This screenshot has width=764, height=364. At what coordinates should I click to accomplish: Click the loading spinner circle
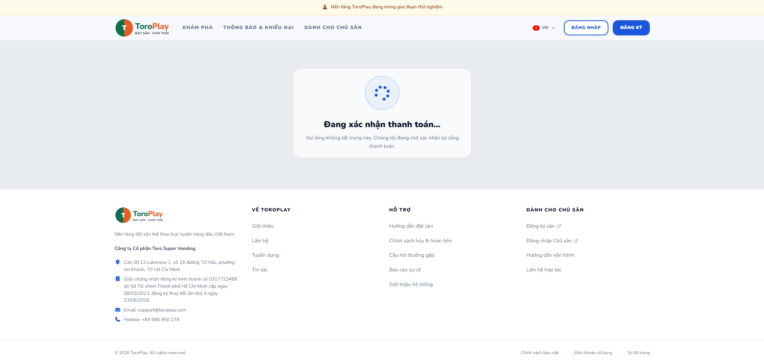tap(382, 93)
